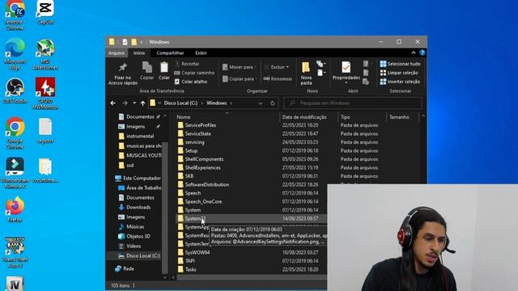Image resolution: width=518 pixels, height=291 pixels.
Task: Create a folder with Nova pasta
Action: [x=306, y=74]
